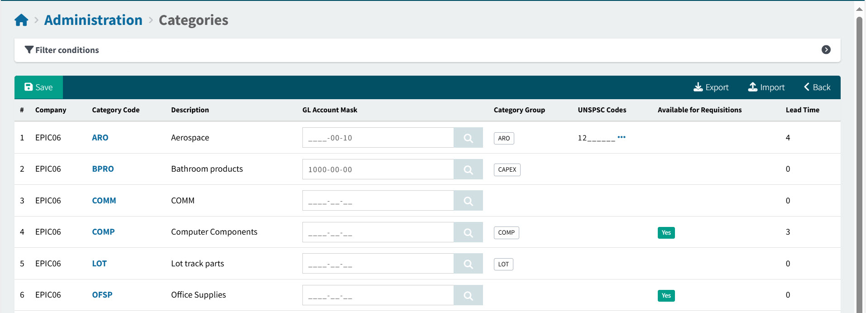This screenshot has height=313, width=866.
Task: Toggle the Yes badge for Office Supplies
Action: pos(666,296)
